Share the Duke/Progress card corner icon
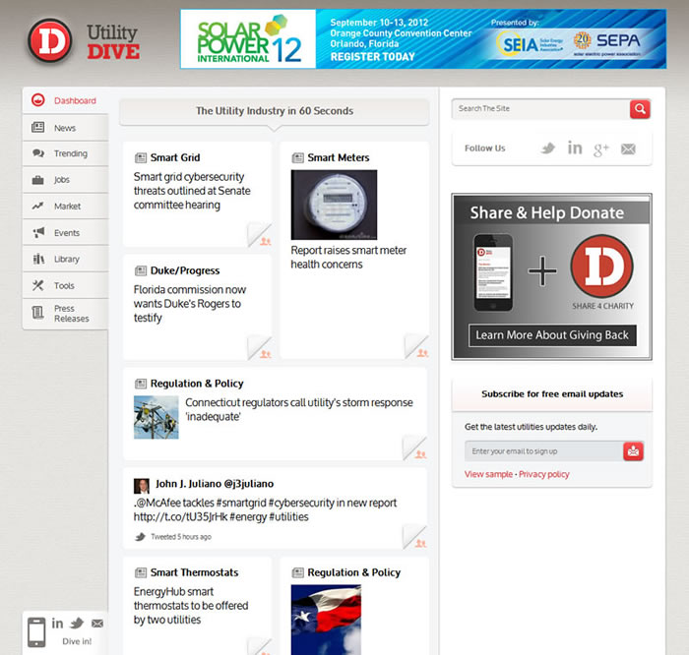Image resolution: width=689 pixels, height=655 pixels. (x=260, y=348)
